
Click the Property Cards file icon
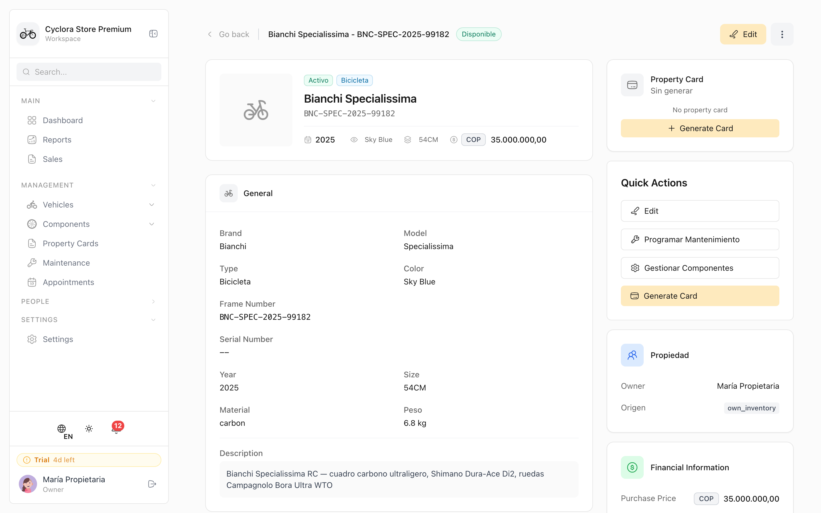(x=32, y=243)
